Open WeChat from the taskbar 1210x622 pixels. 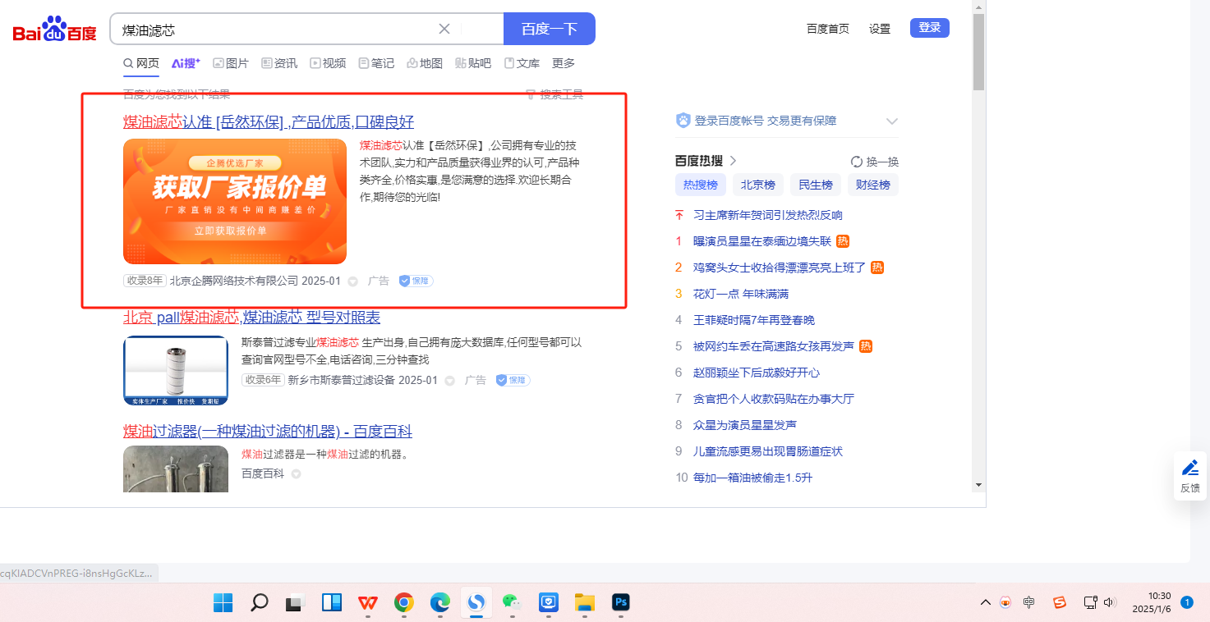click(x=512, y=603)
